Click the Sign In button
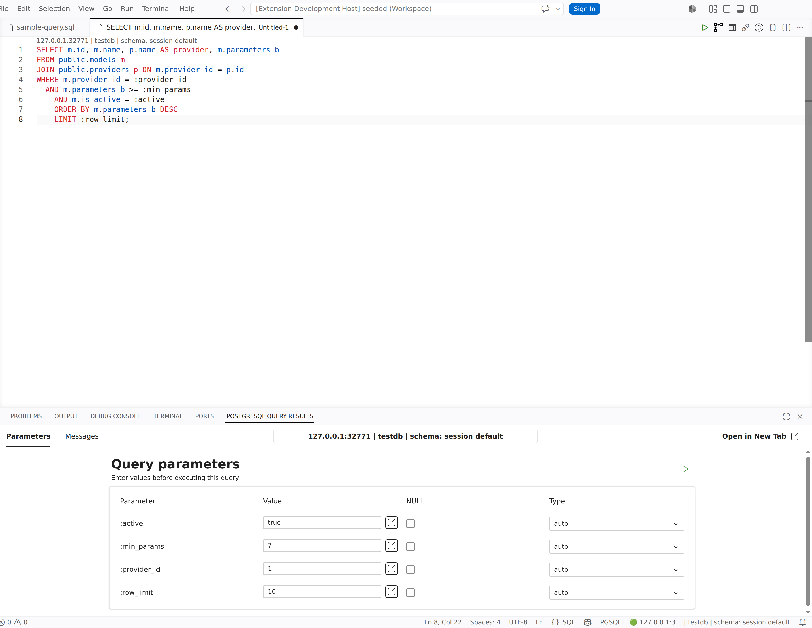 584,9
